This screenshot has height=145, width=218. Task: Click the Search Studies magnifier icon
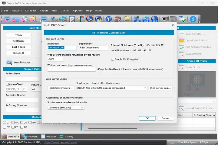tap(9, 63)
